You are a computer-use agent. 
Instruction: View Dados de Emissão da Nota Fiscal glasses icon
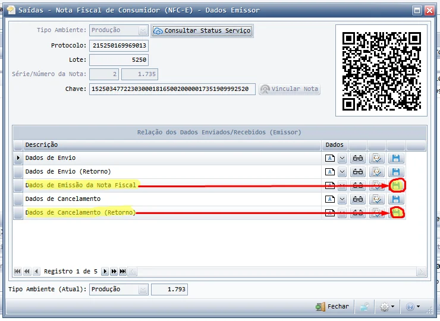pos(358,185)
